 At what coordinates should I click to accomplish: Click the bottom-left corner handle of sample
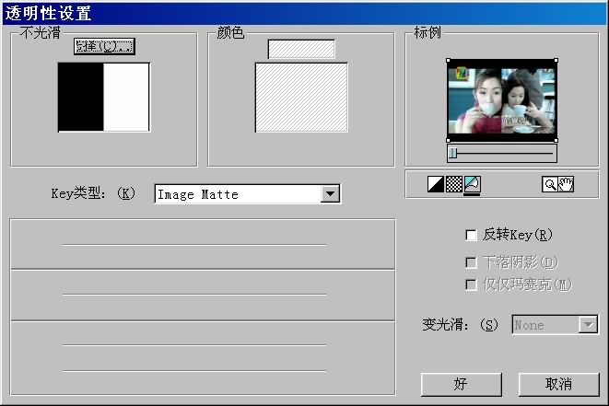448,140
